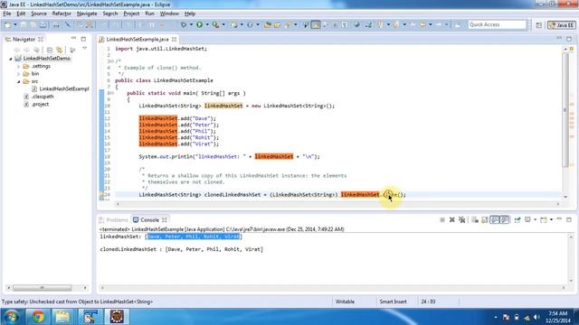The image size is (579, 325).
Task: Open the Window menu
Action: tap(169, 14)
